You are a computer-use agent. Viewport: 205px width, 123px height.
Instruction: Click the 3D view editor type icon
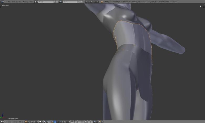[x=2, y=122]
